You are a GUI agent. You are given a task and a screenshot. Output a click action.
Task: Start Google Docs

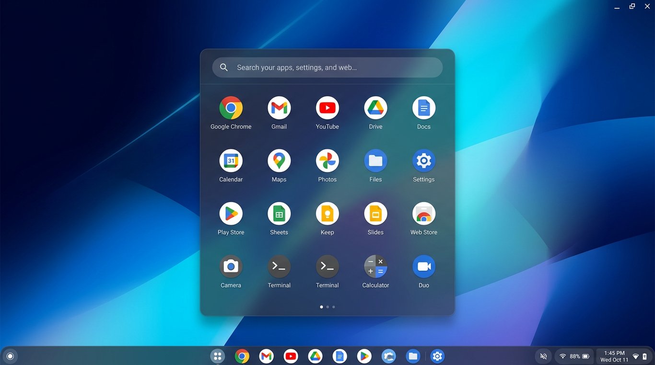coord(423,107)
